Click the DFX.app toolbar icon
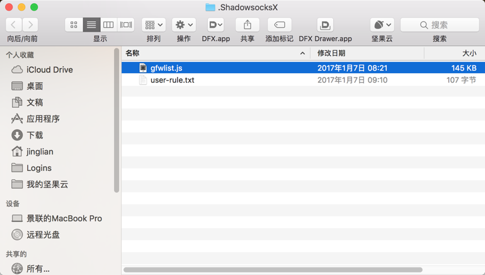485x275 pixels. [215, 25]
